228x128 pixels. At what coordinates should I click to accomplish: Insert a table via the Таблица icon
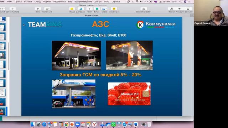click(72, 9)
